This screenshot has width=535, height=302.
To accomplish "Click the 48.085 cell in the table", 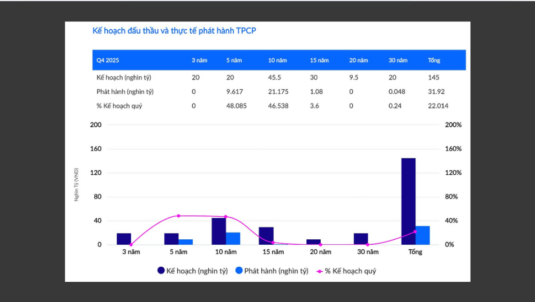I will (x=236, y=106).
